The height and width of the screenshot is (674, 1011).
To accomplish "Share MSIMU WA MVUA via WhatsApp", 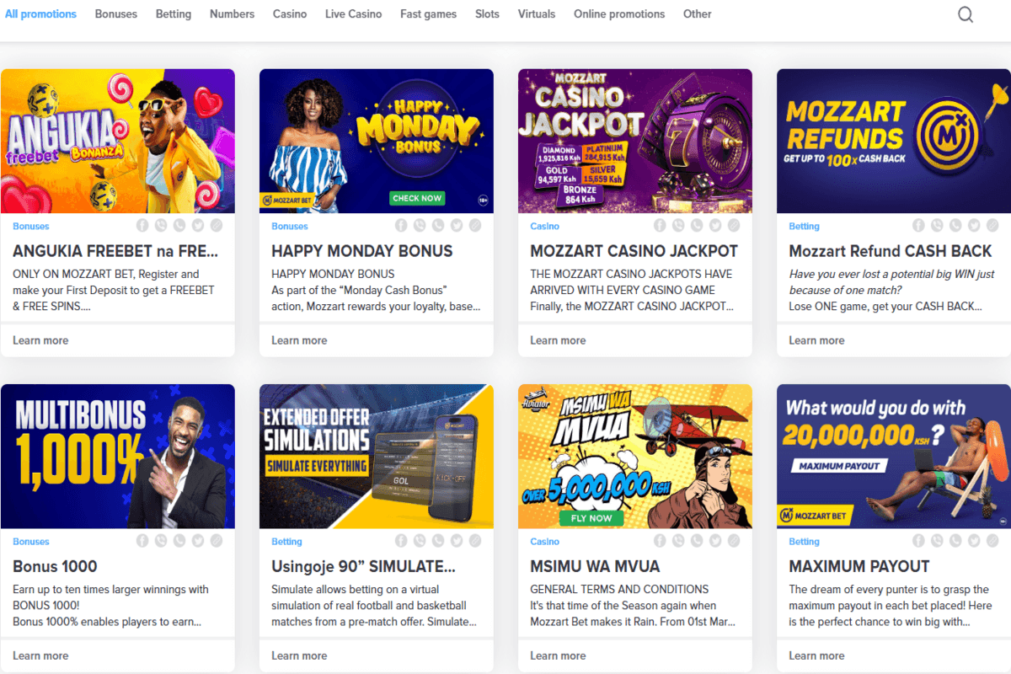I will coord(677,541).
